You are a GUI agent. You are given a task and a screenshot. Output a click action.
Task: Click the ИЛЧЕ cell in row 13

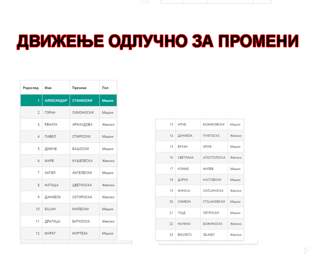coord(182,125)
